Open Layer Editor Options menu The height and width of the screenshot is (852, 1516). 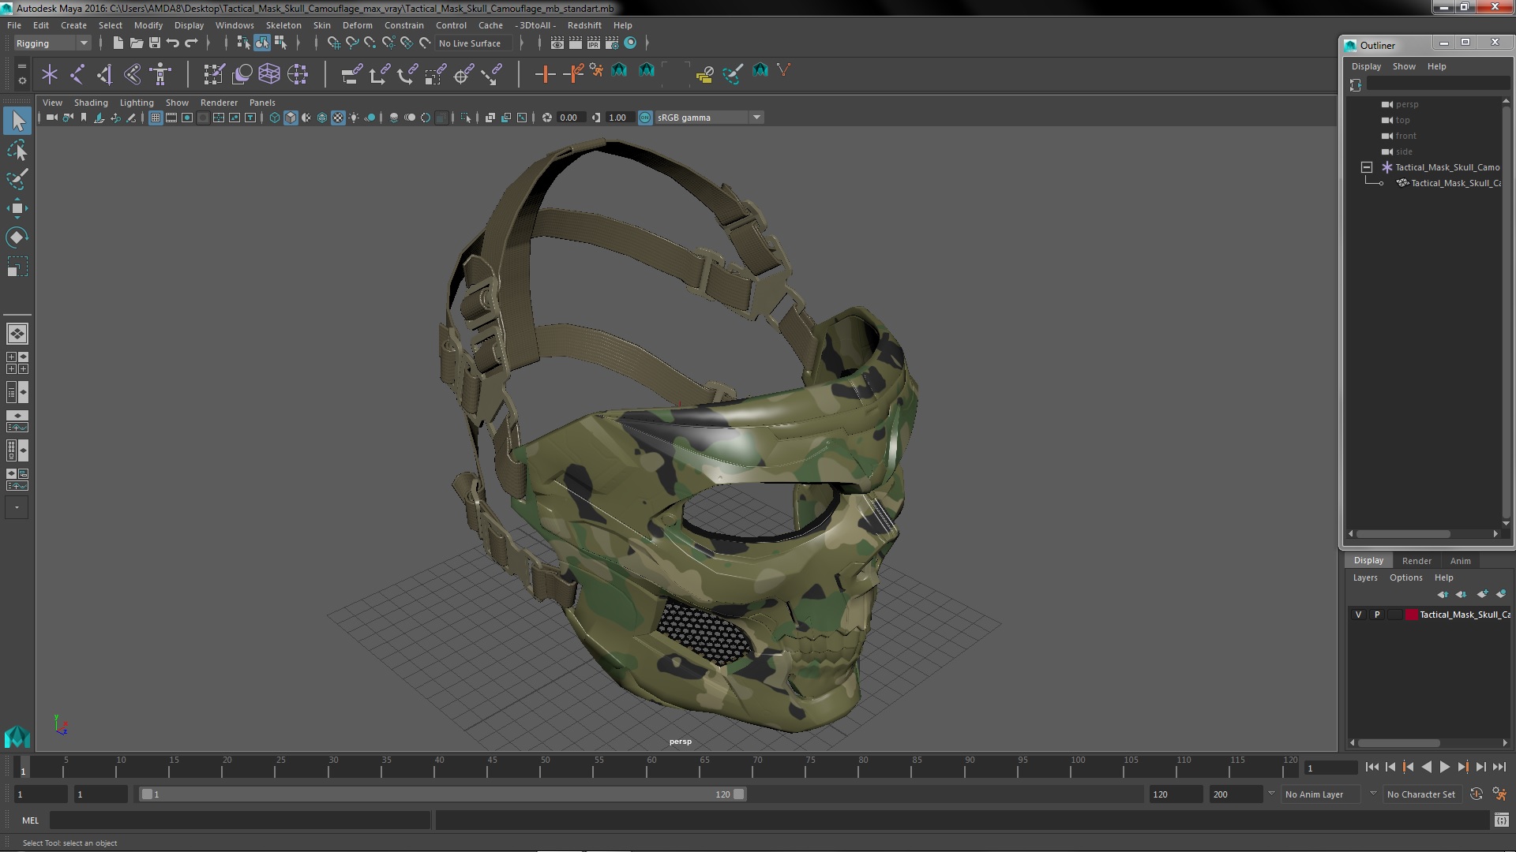(1405, 577)
